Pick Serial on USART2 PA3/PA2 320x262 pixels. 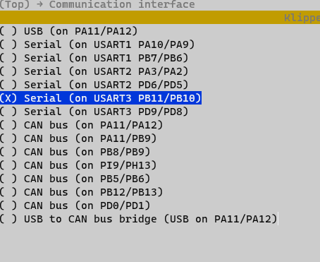[x=94, y=71]
